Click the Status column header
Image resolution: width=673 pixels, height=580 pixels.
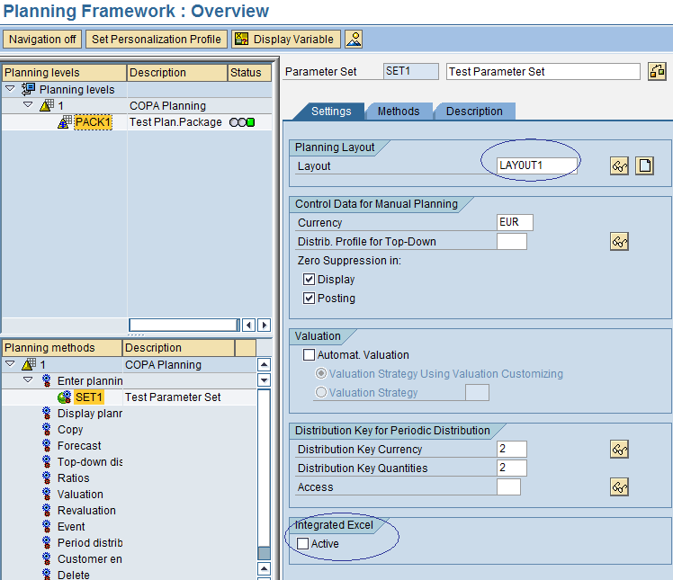(x=249, y=73)
